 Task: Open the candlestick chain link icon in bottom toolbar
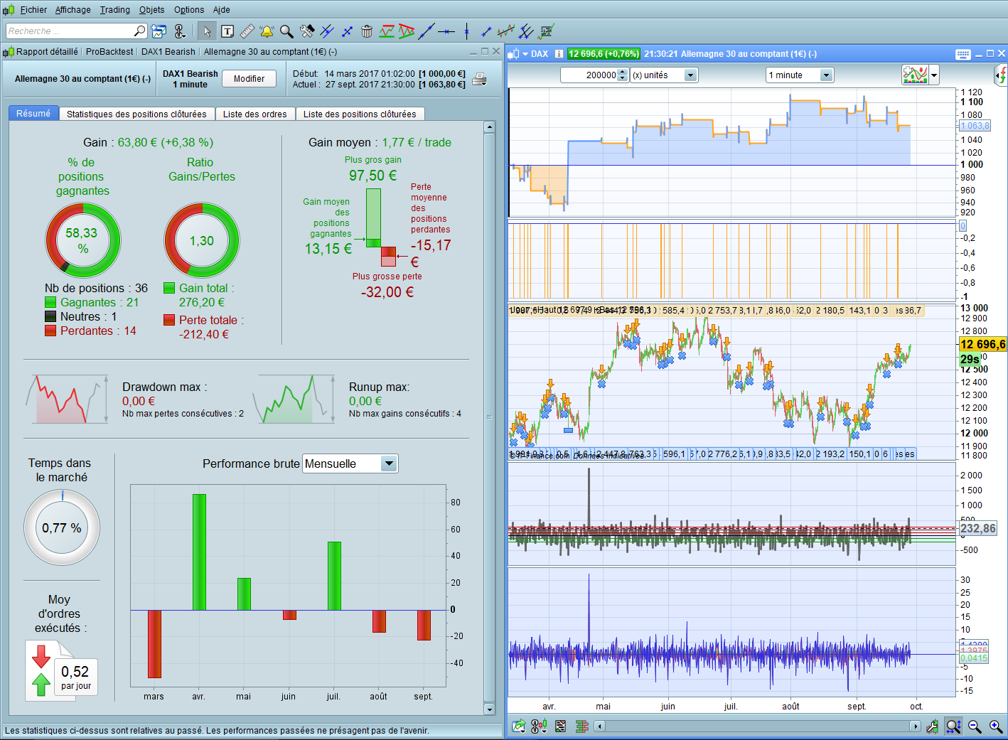pos(539,726)
